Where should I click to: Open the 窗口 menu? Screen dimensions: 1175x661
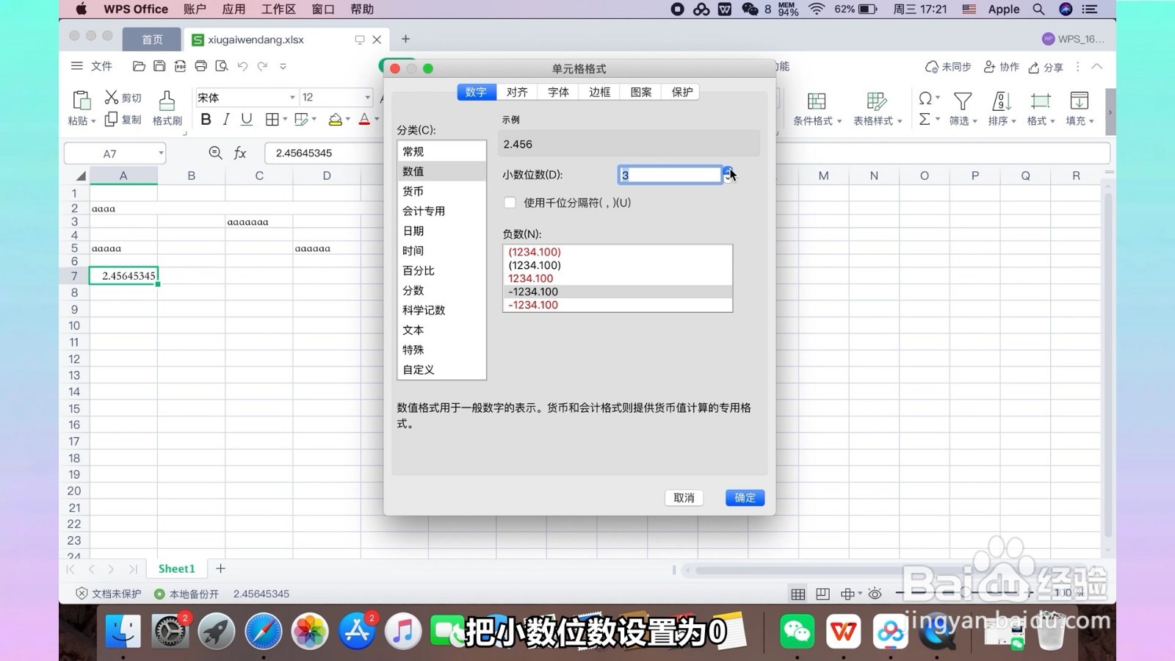tap(322, 9)
